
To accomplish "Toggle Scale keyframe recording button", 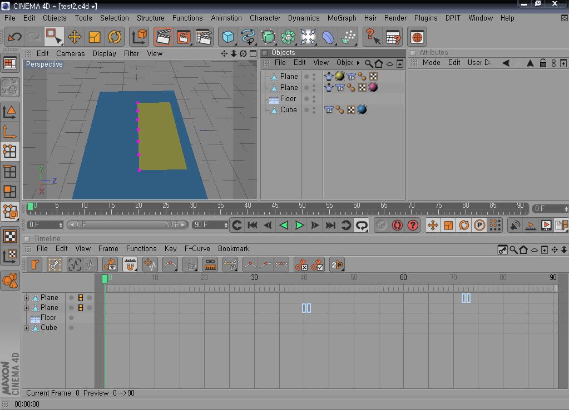I will point(448,225).
